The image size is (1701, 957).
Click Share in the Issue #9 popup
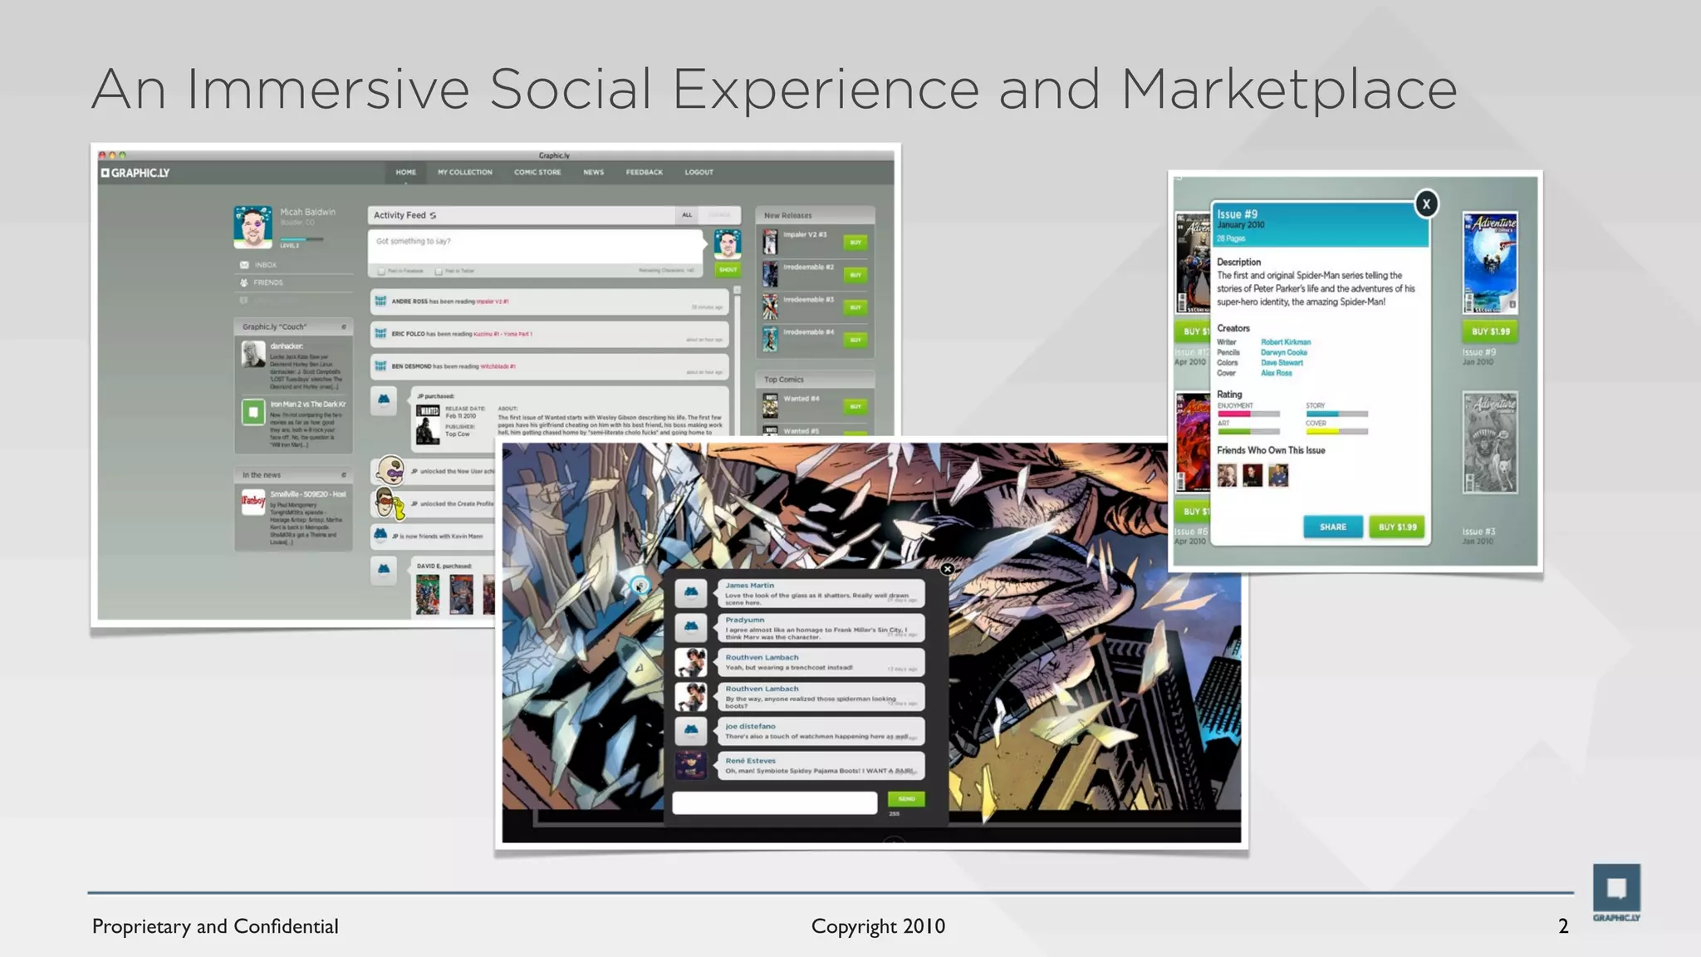coord(1332,527)
